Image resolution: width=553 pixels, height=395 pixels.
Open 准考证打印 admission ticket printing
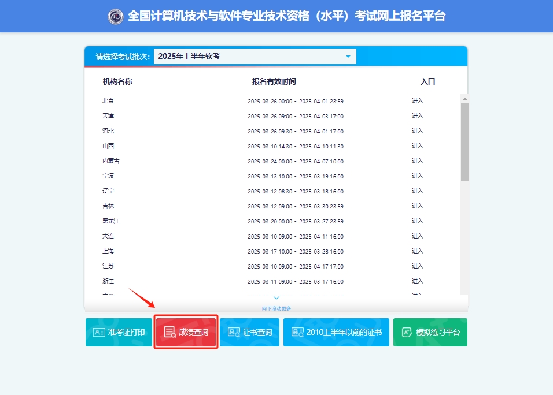119,332
